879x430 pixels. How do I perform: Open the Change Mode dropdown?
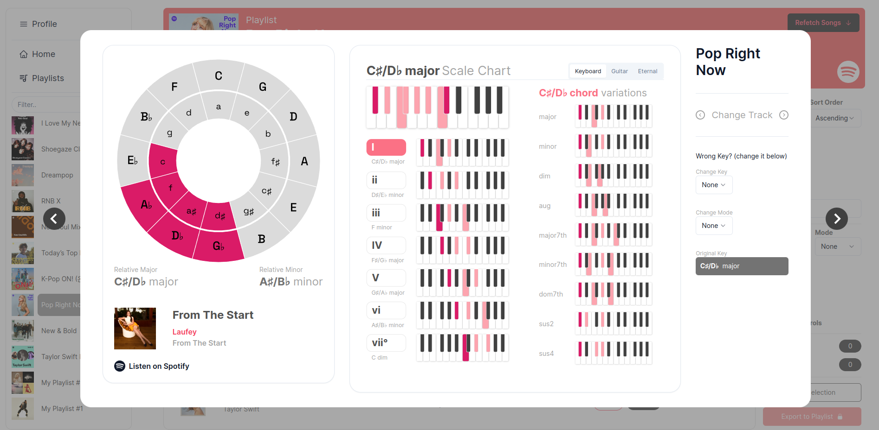(x=714, y=226)
